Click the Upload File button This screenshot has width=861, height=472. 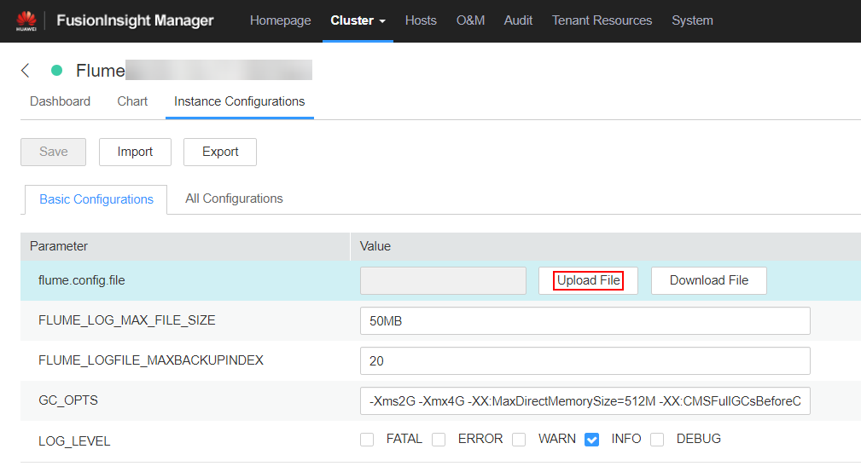coord(588,280)
